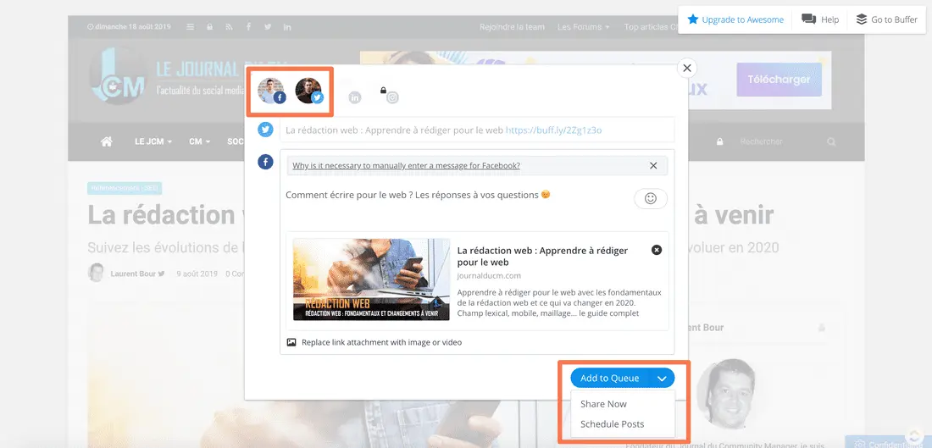
Task: Expand Les Forums menu
Action: tap(584, 27)
